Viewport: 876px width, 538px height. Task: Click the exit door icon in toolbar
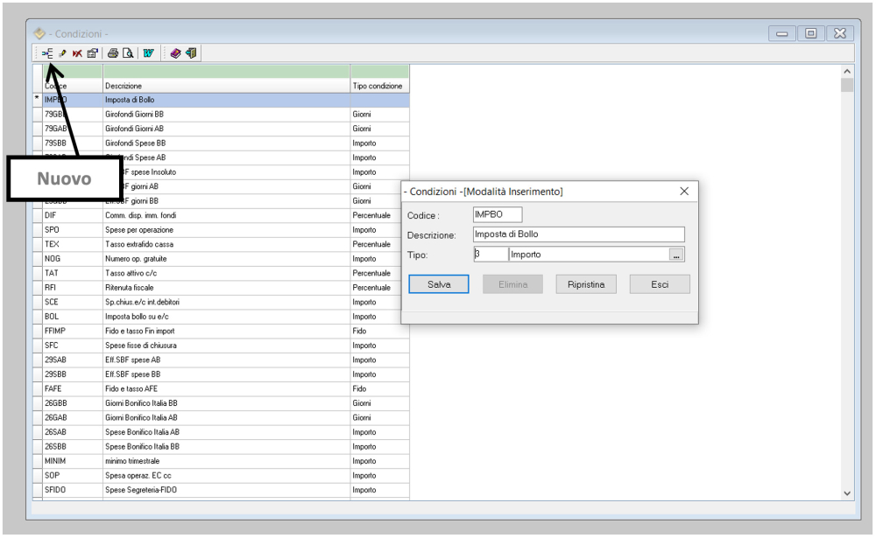coord(190,54)
